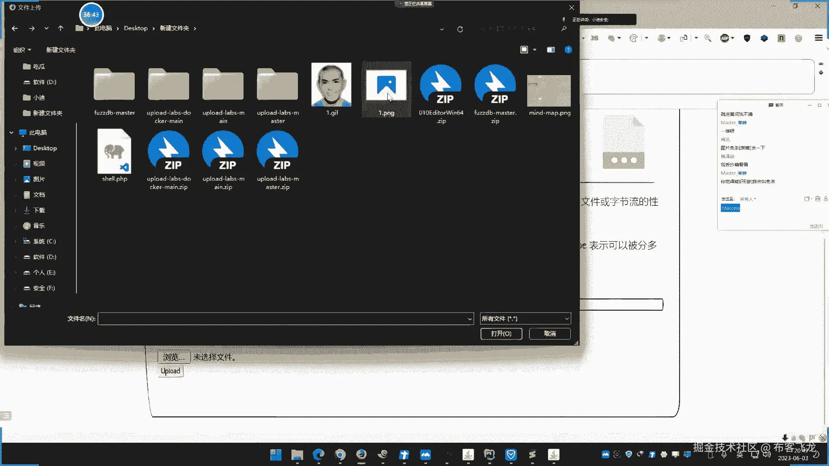Open the 组织 menu

pos(22,50)
